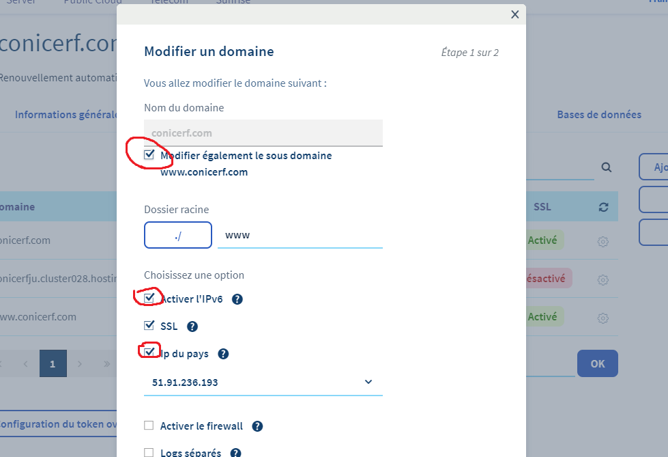Open help tooltip for Ip du pays

[x=223, y=354]
